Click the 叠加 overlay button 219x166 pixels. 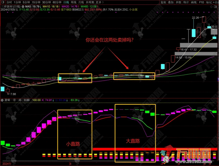(171, 2)
